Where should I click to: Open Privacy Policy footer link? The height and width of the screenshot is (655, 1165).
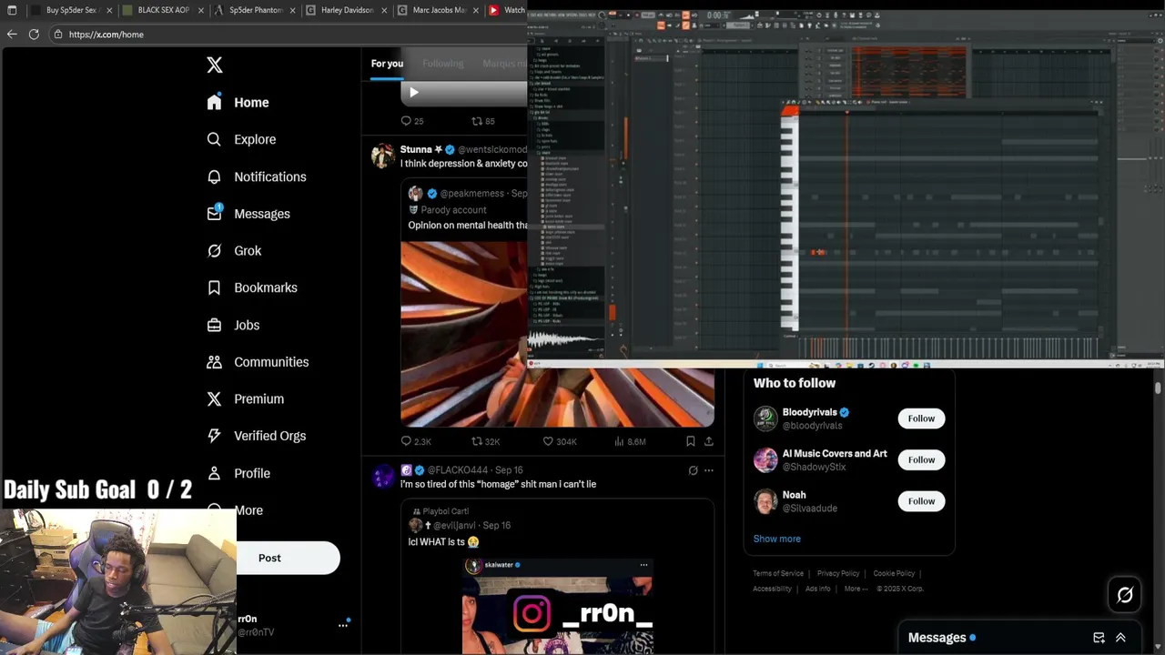[x=838, y=573]
